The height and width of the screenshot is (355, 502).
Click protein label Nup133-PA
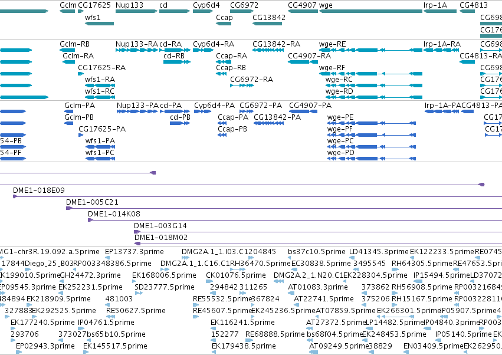[138, 106]
